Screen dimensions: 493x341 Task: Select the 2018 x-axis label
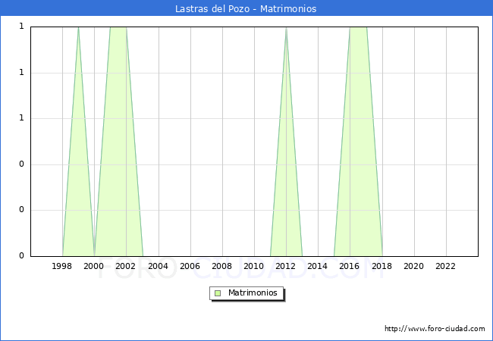click(x=382, y=266)
